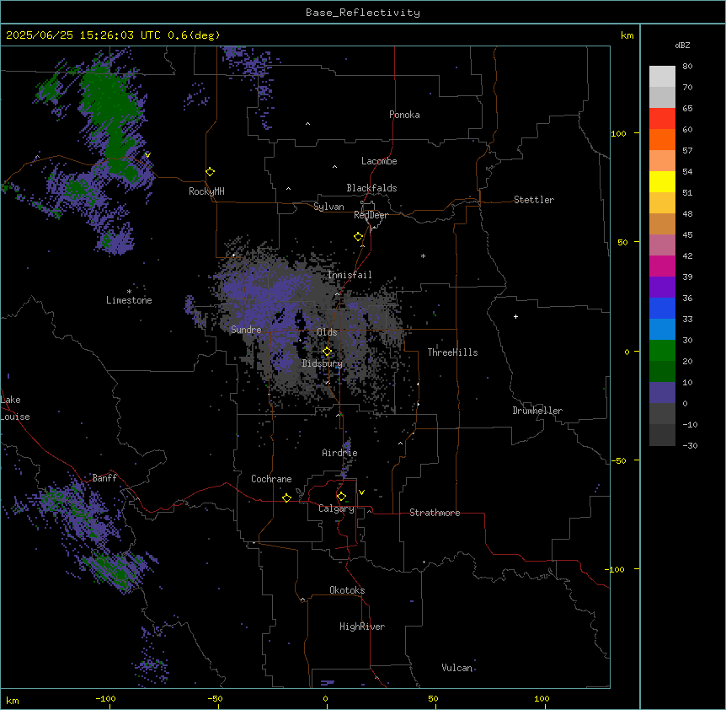Select the slate-purple 10-0 dBZ swatch
The width and height of the screenshot is (726, 710).
(662, 393)
